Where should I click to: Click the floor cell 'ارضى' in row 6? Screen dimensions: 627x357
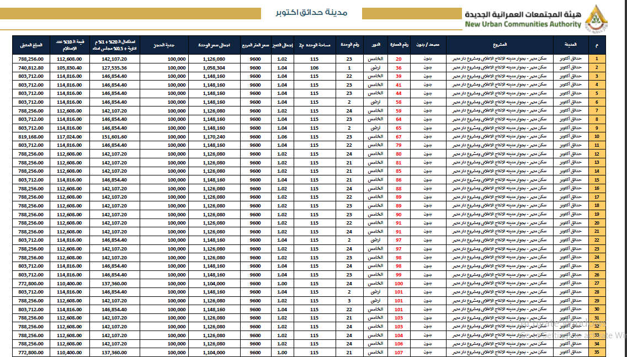point(375,102)
